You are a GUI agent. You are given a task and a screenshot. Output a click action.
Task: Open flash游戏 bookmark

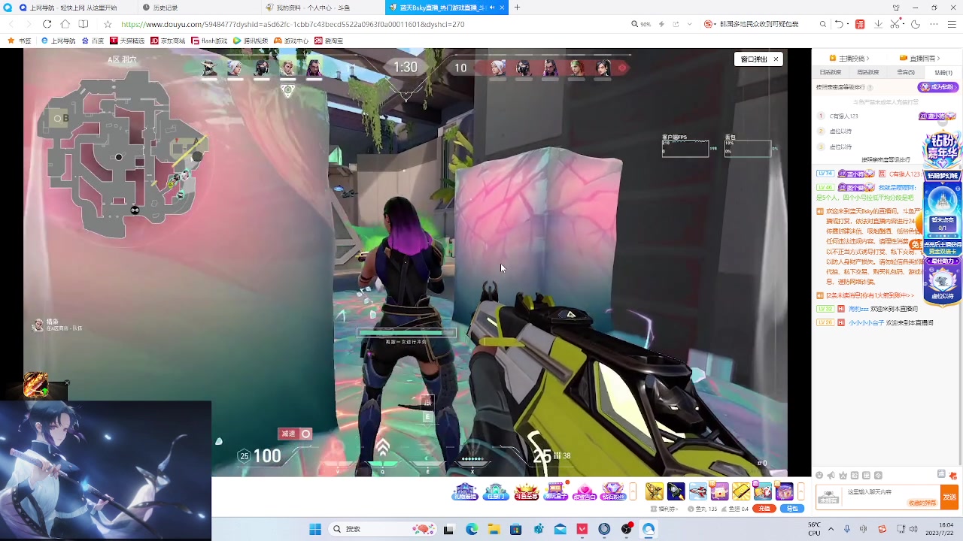[x=210, y=41]
